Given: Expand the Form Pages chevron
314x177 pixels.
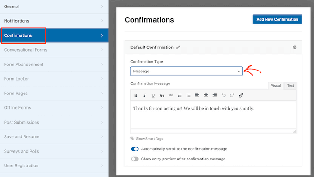Looking at the screenshot, I should (x=102, y=94).
